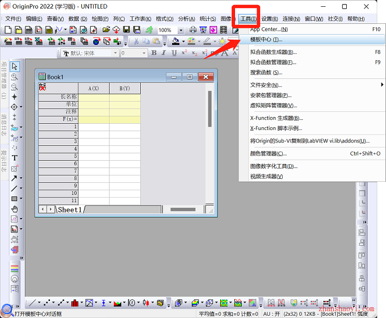This screenshot has height=318, width=386.
Task: Switch to the Sheet1 tab
Action: click(70, 210)
